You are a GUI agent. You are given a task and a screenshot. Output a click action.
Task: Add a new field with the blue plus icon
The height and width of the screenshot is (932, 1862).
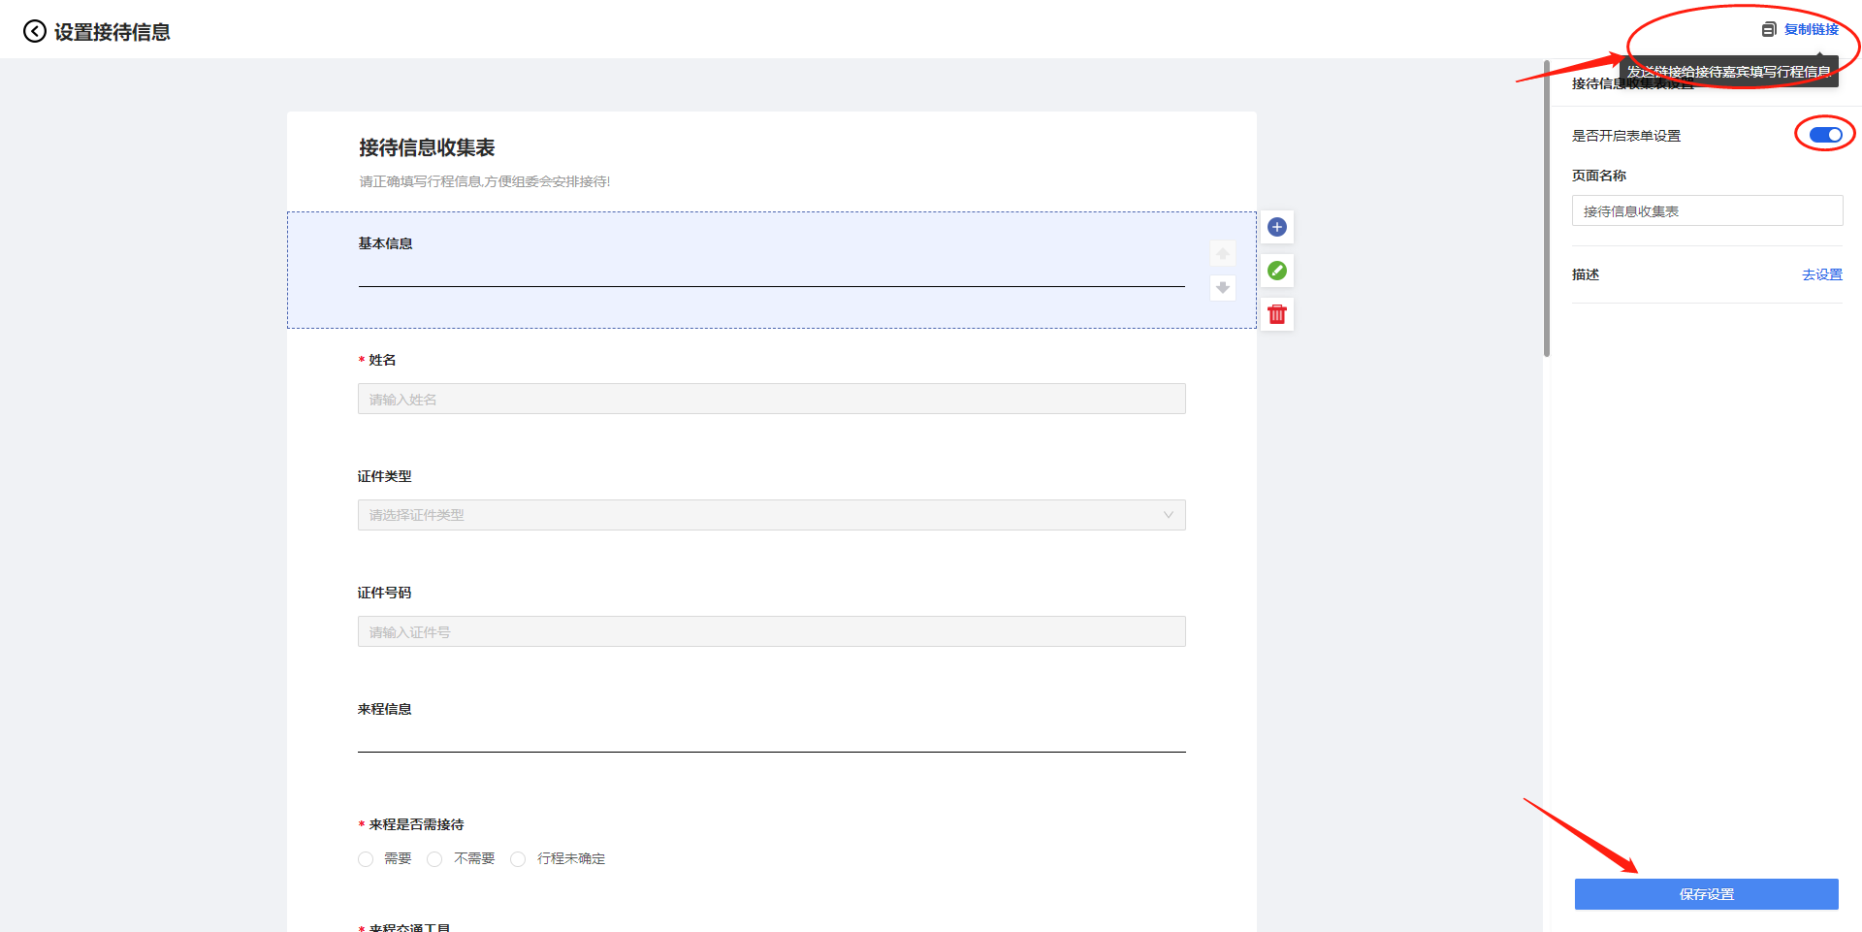[1277, 227]
